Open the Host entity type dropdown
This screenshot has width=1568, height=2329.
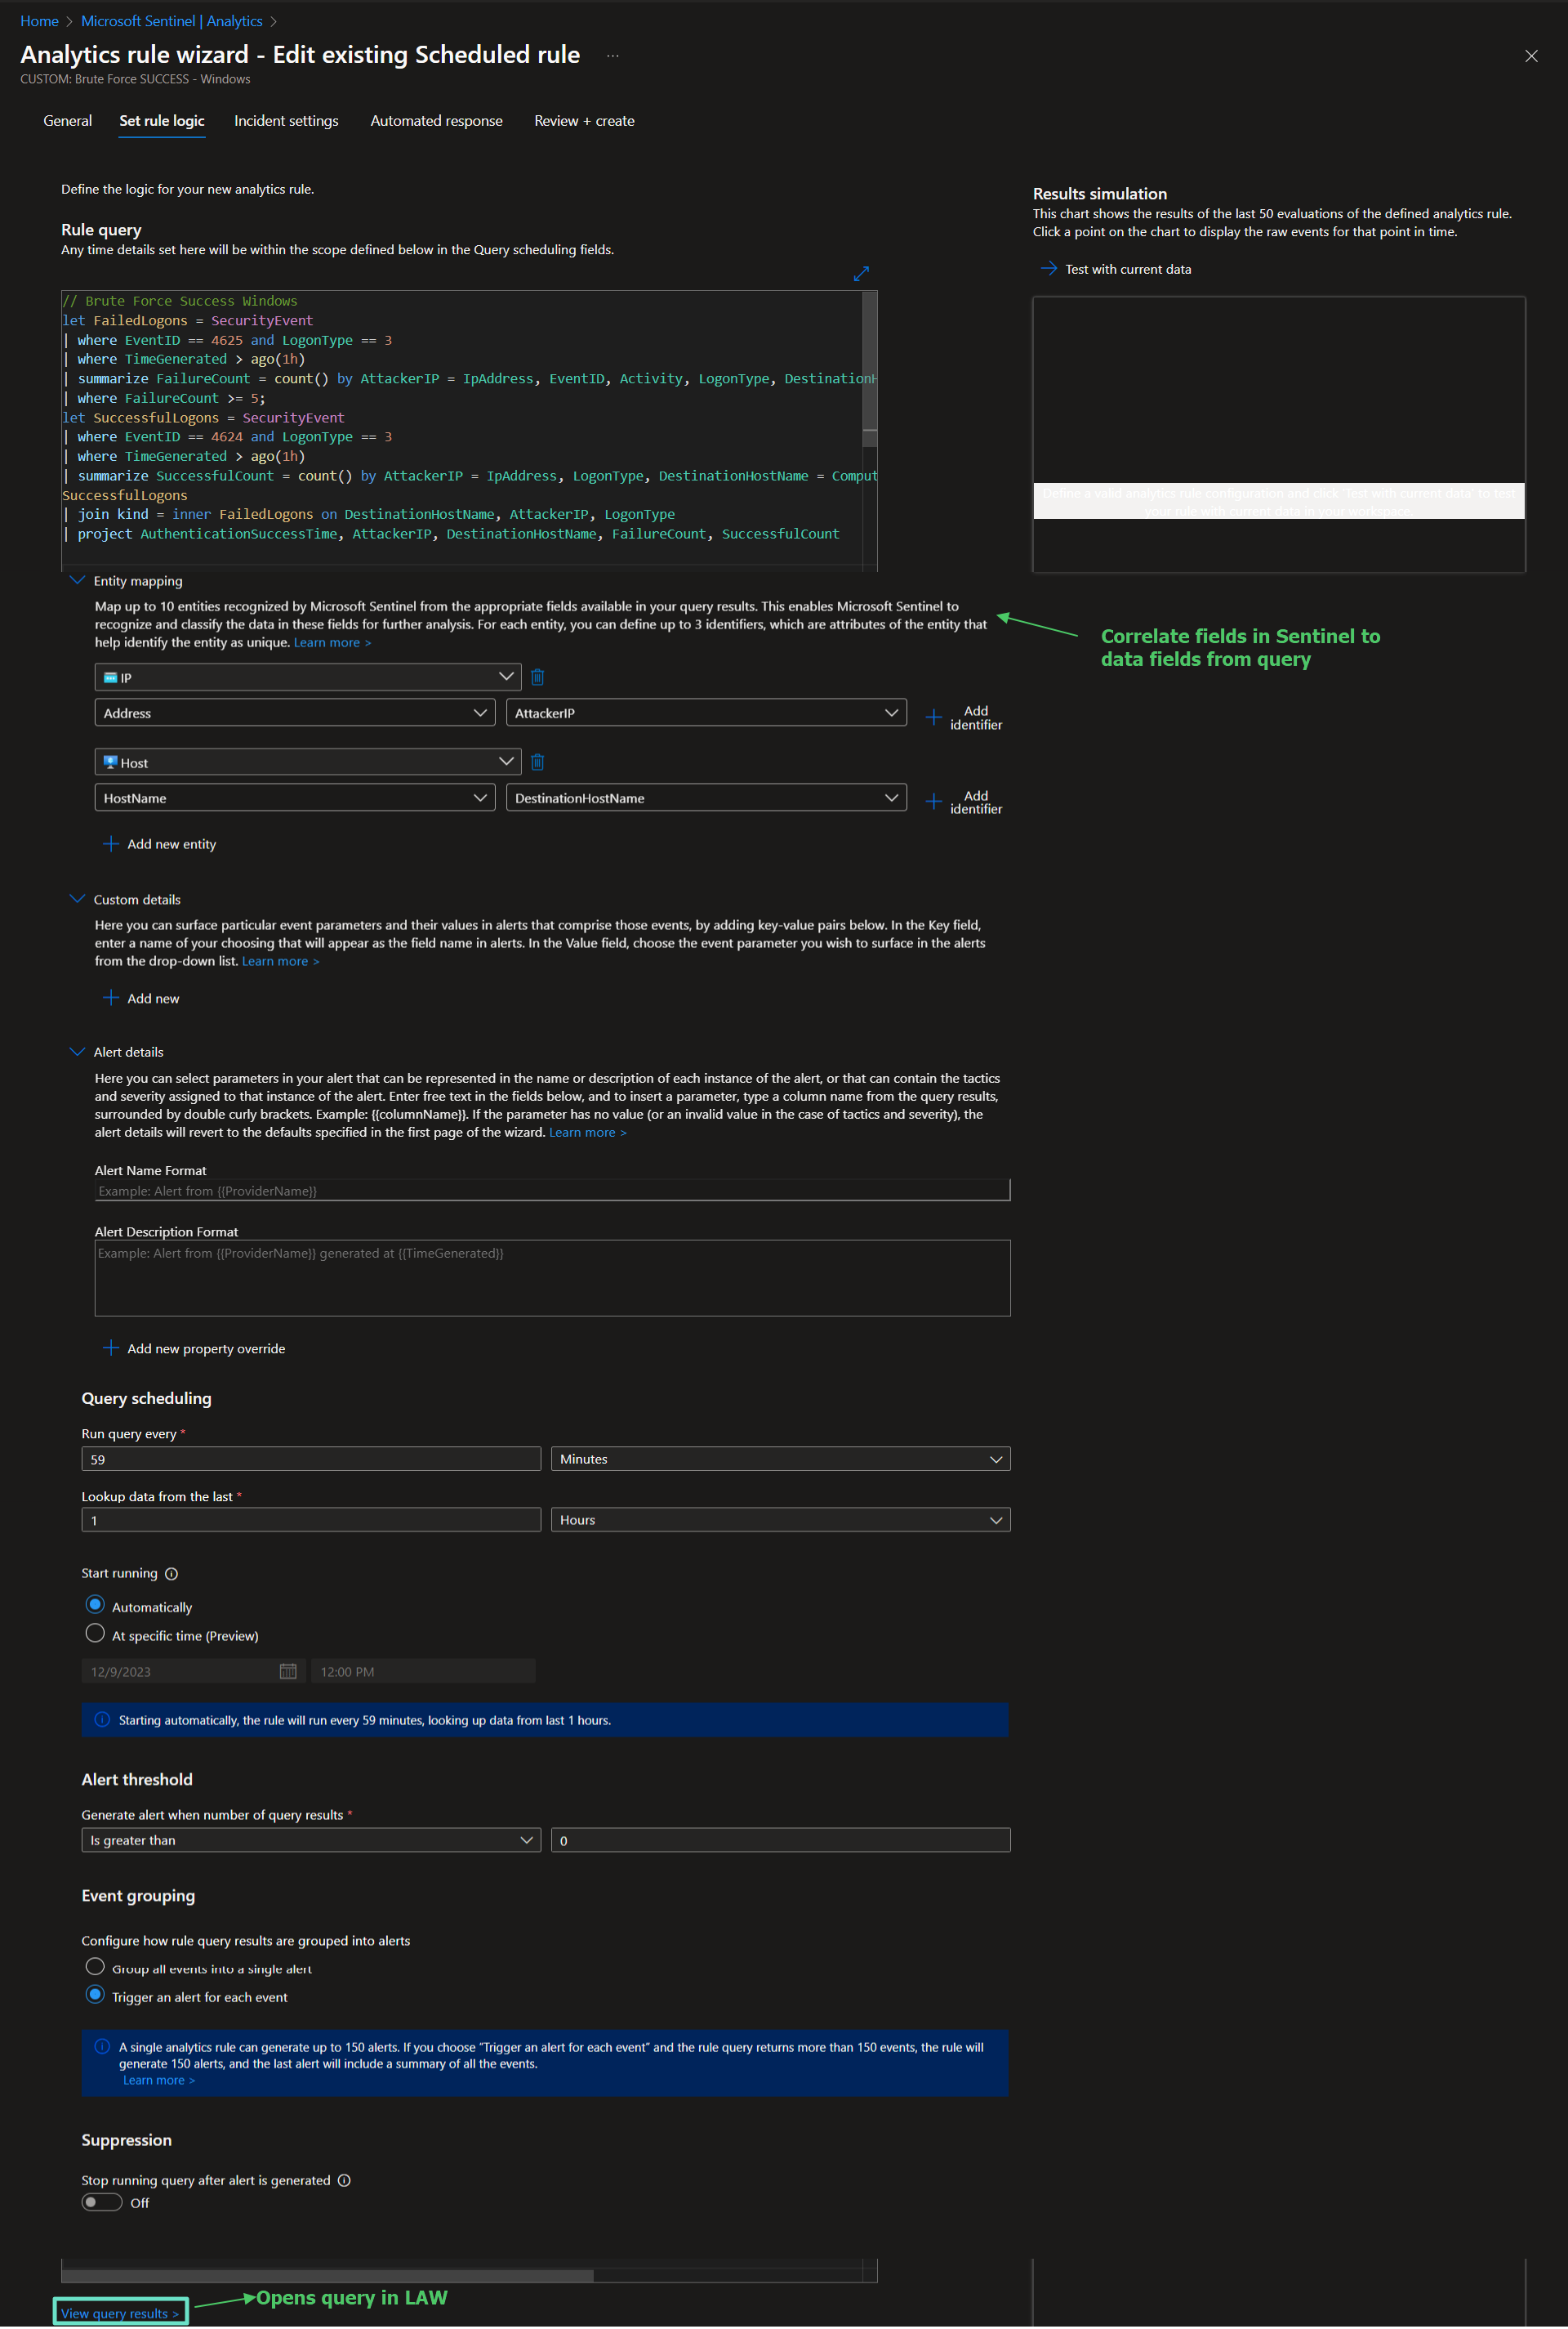pyautogui.click(x=308, y=762)
